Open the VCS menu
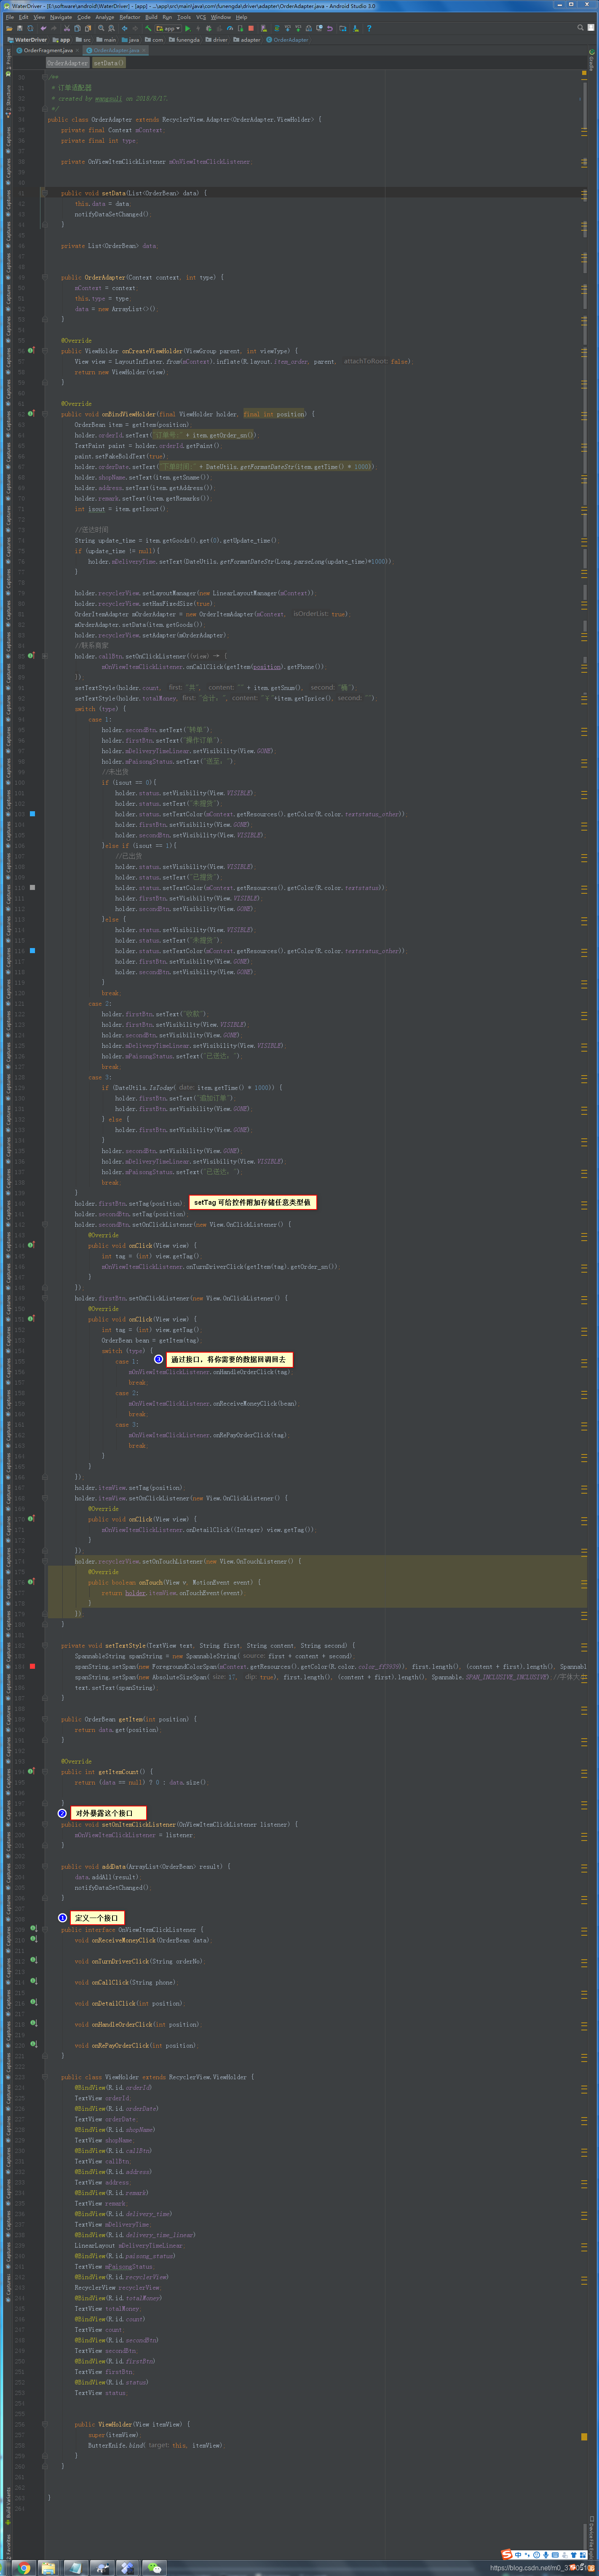Screen dimensions: 599x2576 (201, 17)
